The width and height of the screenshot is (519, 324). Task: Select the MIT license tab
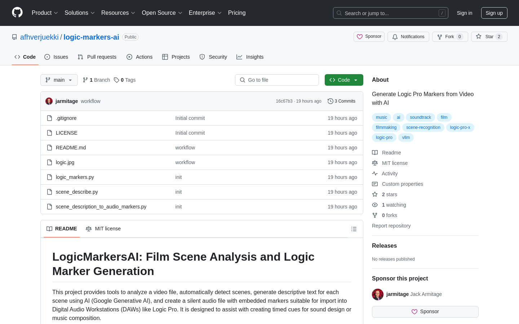point(103,229)
